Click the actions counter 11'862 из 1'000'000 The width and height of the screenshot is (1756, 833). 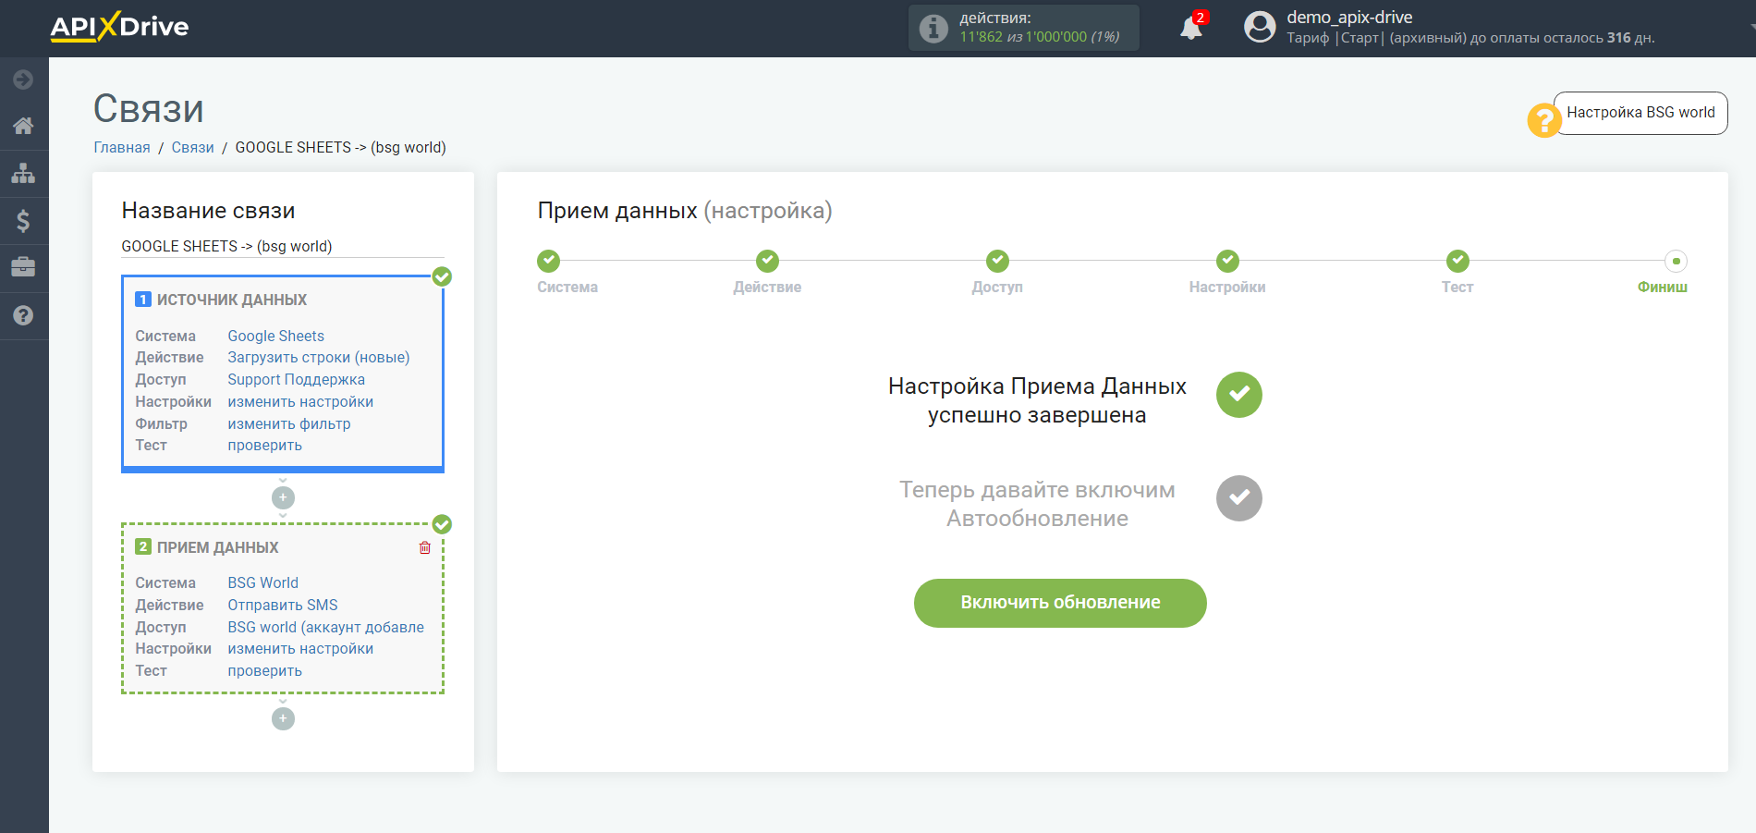point(1039,37)
